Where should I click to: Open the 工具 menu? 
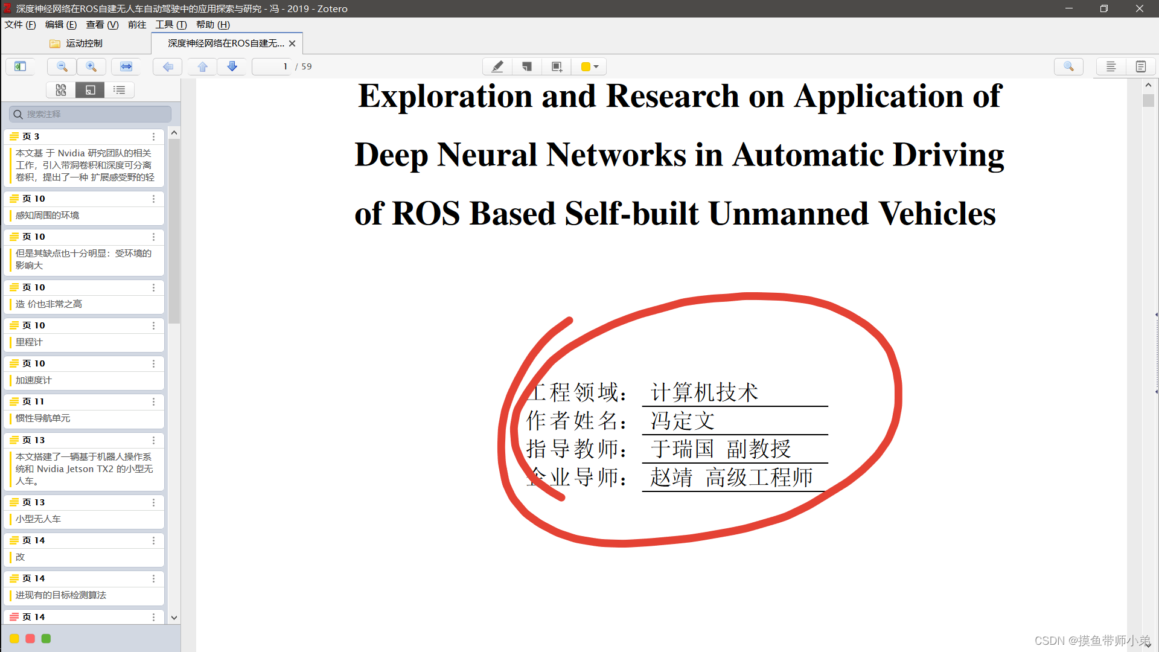click(x=171, y=25)
